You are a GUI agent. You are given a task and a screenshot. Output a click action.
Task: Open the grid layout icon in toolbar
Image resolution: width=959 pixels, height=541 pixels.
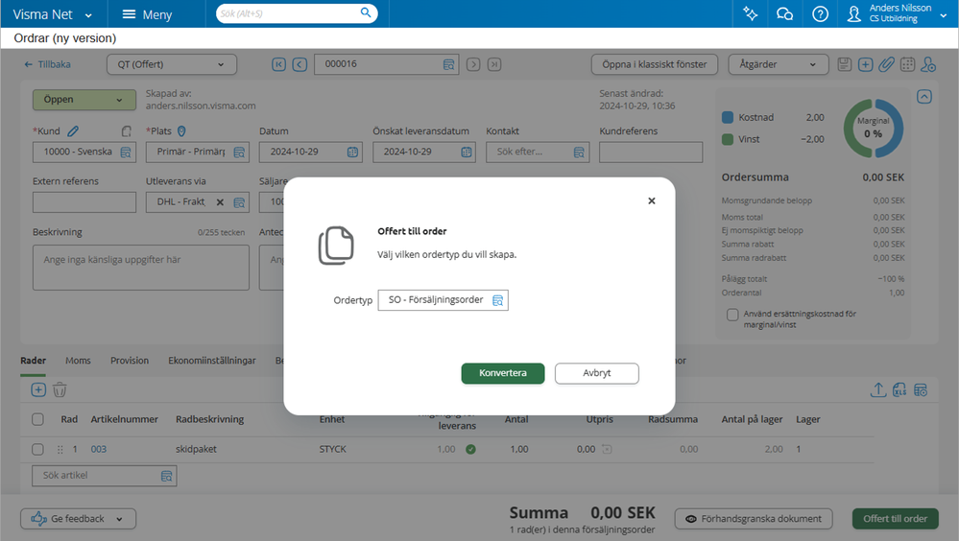[x=907, y=64]
